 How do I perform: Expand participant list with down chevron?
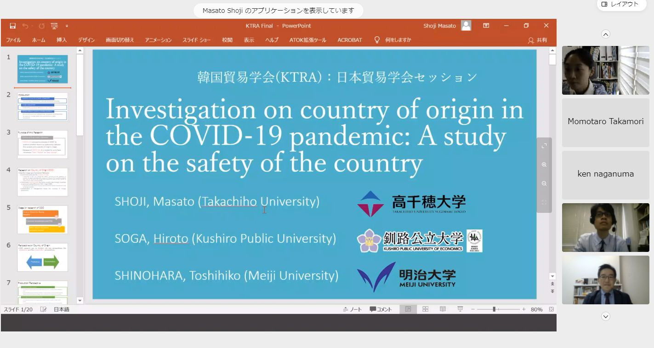click(x=606, y=316)
